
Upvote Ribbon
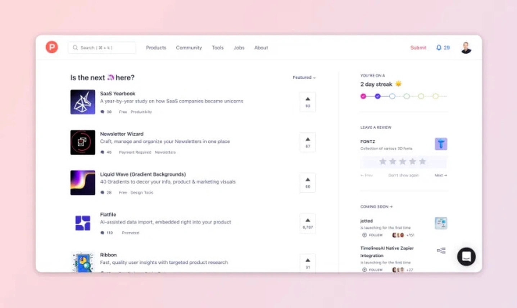click(x=308, y=263)
